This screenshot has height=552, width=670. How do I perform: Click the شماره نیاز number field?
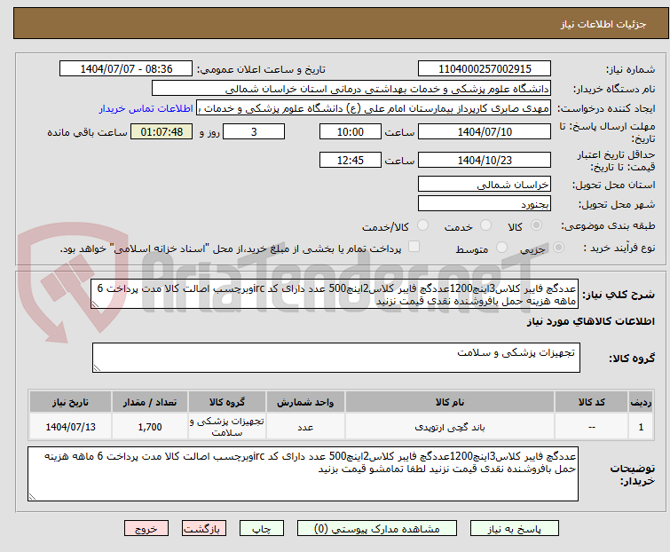pyautogui.click(x=485, y=69)
